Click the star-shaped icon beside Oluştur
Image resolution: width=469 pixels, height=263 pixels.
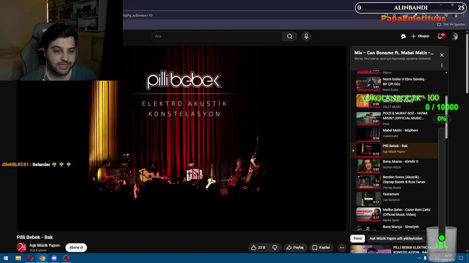coord(403,36)
